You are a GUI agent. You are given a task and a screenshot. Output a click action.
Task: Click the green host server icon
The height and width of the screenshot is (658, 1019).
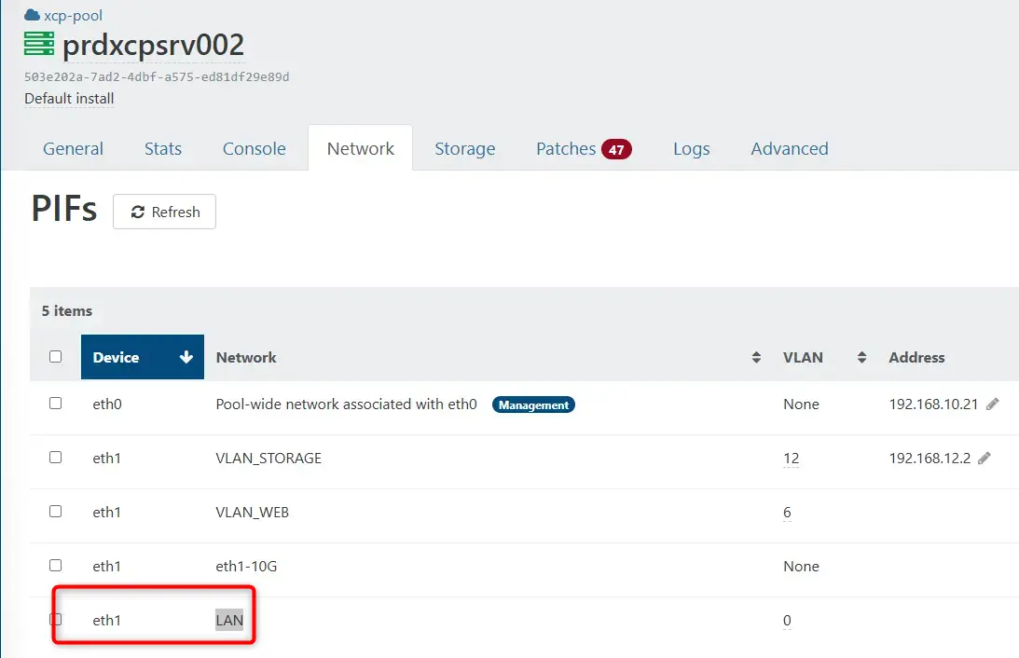[39, 44]
